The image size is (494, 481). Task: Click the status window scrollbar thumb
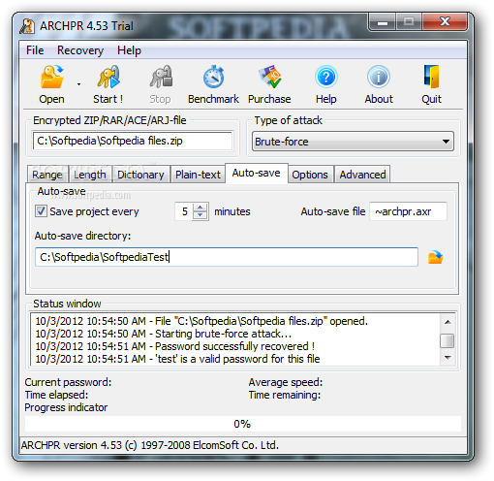click(x=448, y=340)
